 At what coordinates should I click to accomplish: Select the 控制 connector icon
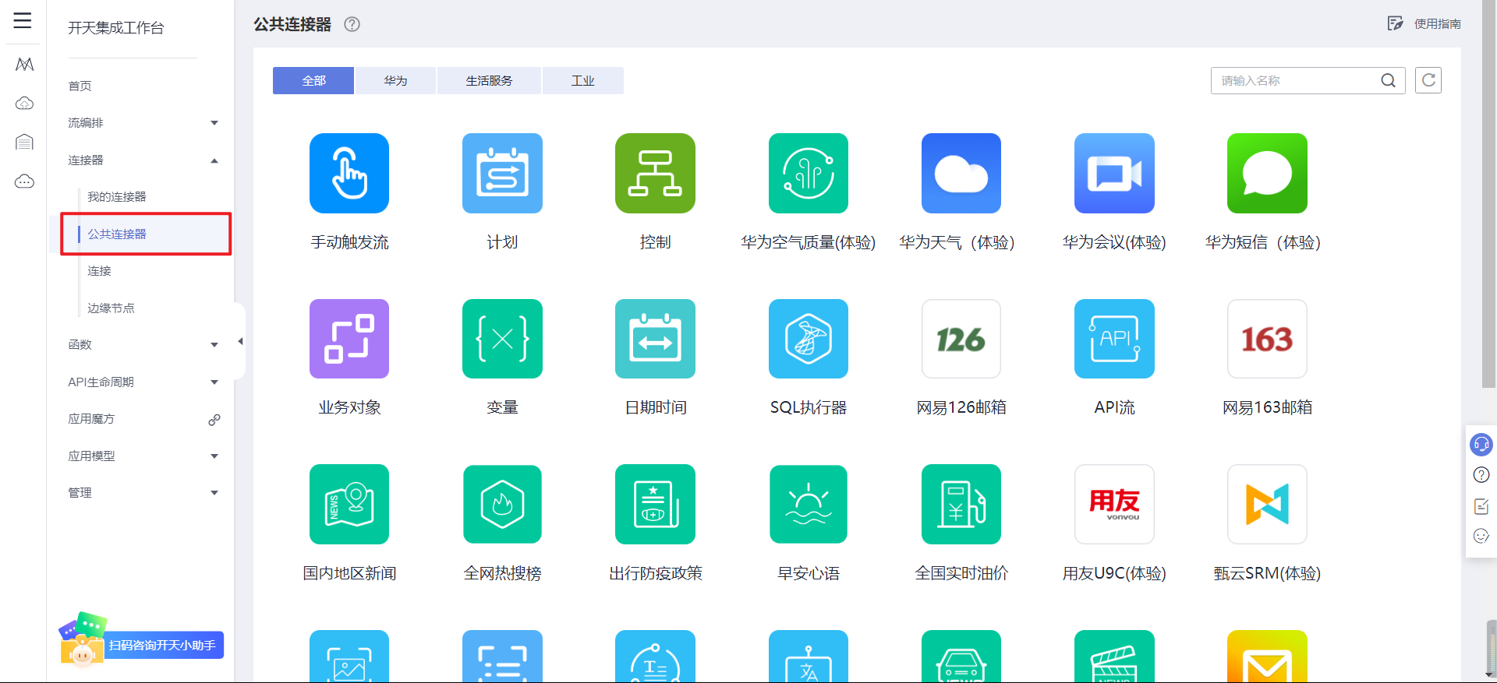(x=655, y=173)
